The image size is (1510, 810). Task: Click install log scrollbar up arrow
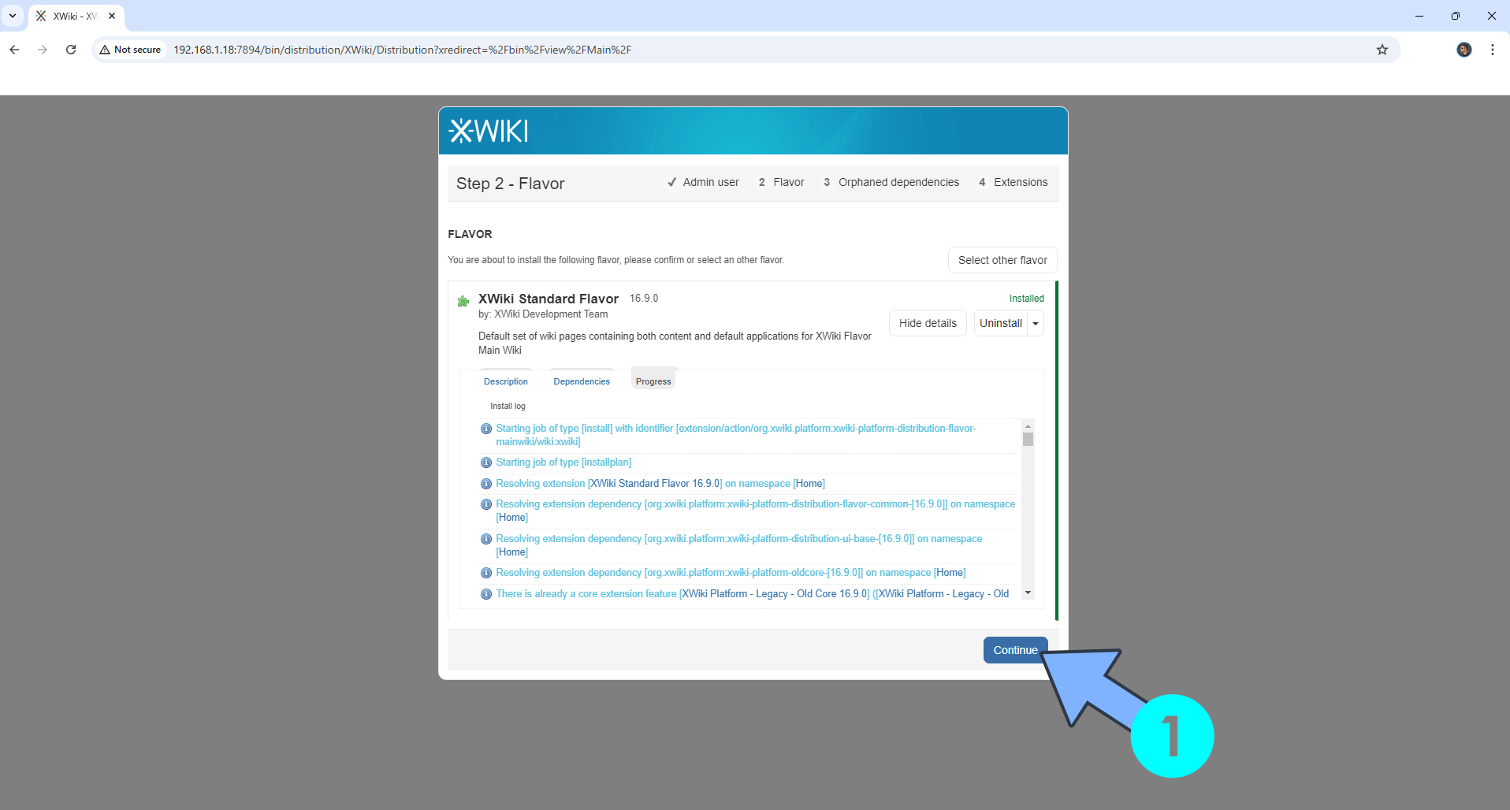pos(1028,425)
